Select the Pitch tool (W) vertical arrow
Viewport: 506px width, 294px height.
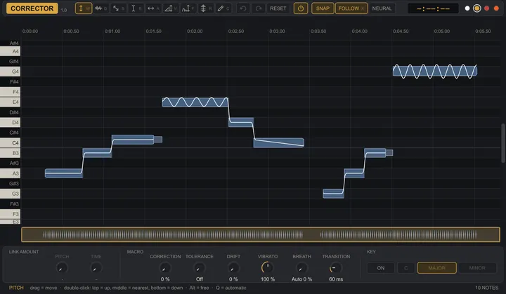coord(84,8)
